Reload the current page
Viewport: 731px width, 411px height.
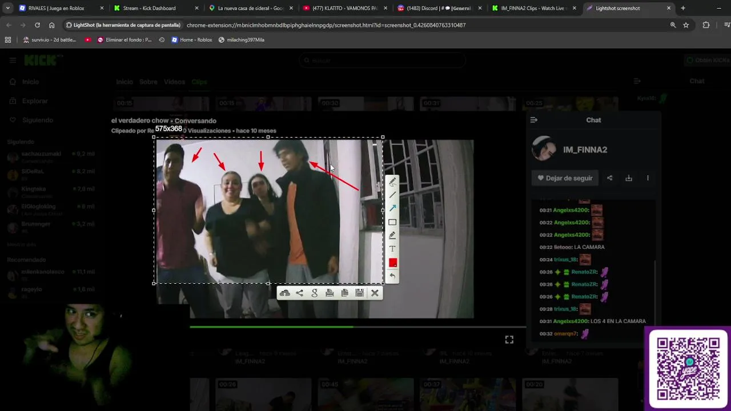click(x=37, y=25)
